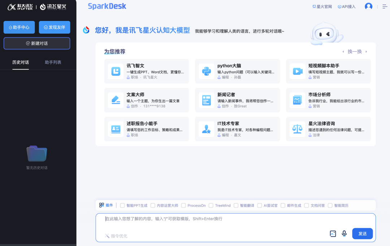
Task: Enable the 文档问答 plugin checkbox
Action: pos(307,206)
